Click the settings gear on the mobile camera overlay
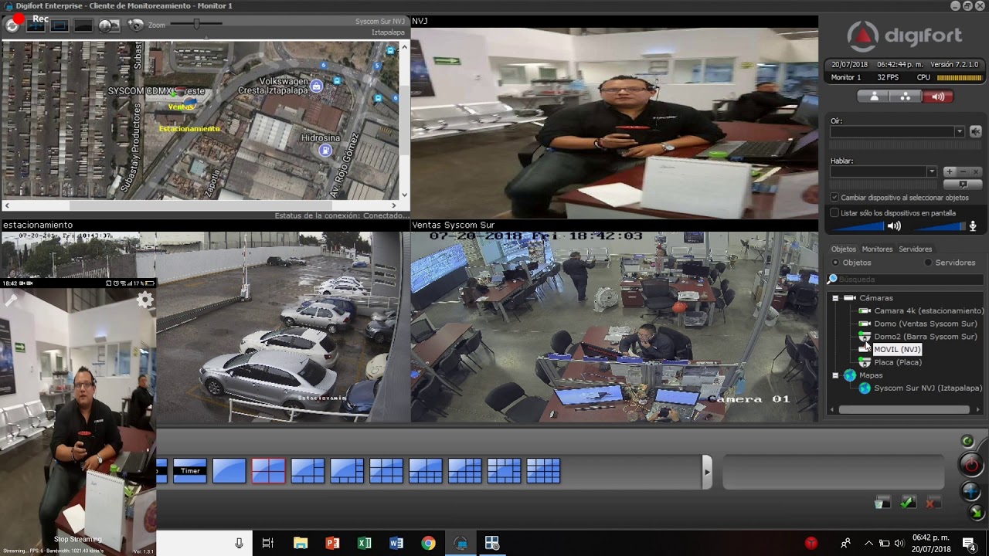The width and height of the screenshot is (989, 556). point(145,300)
